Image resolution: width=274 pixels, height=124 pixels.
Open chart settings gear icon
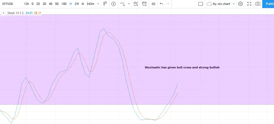(241, 4)
